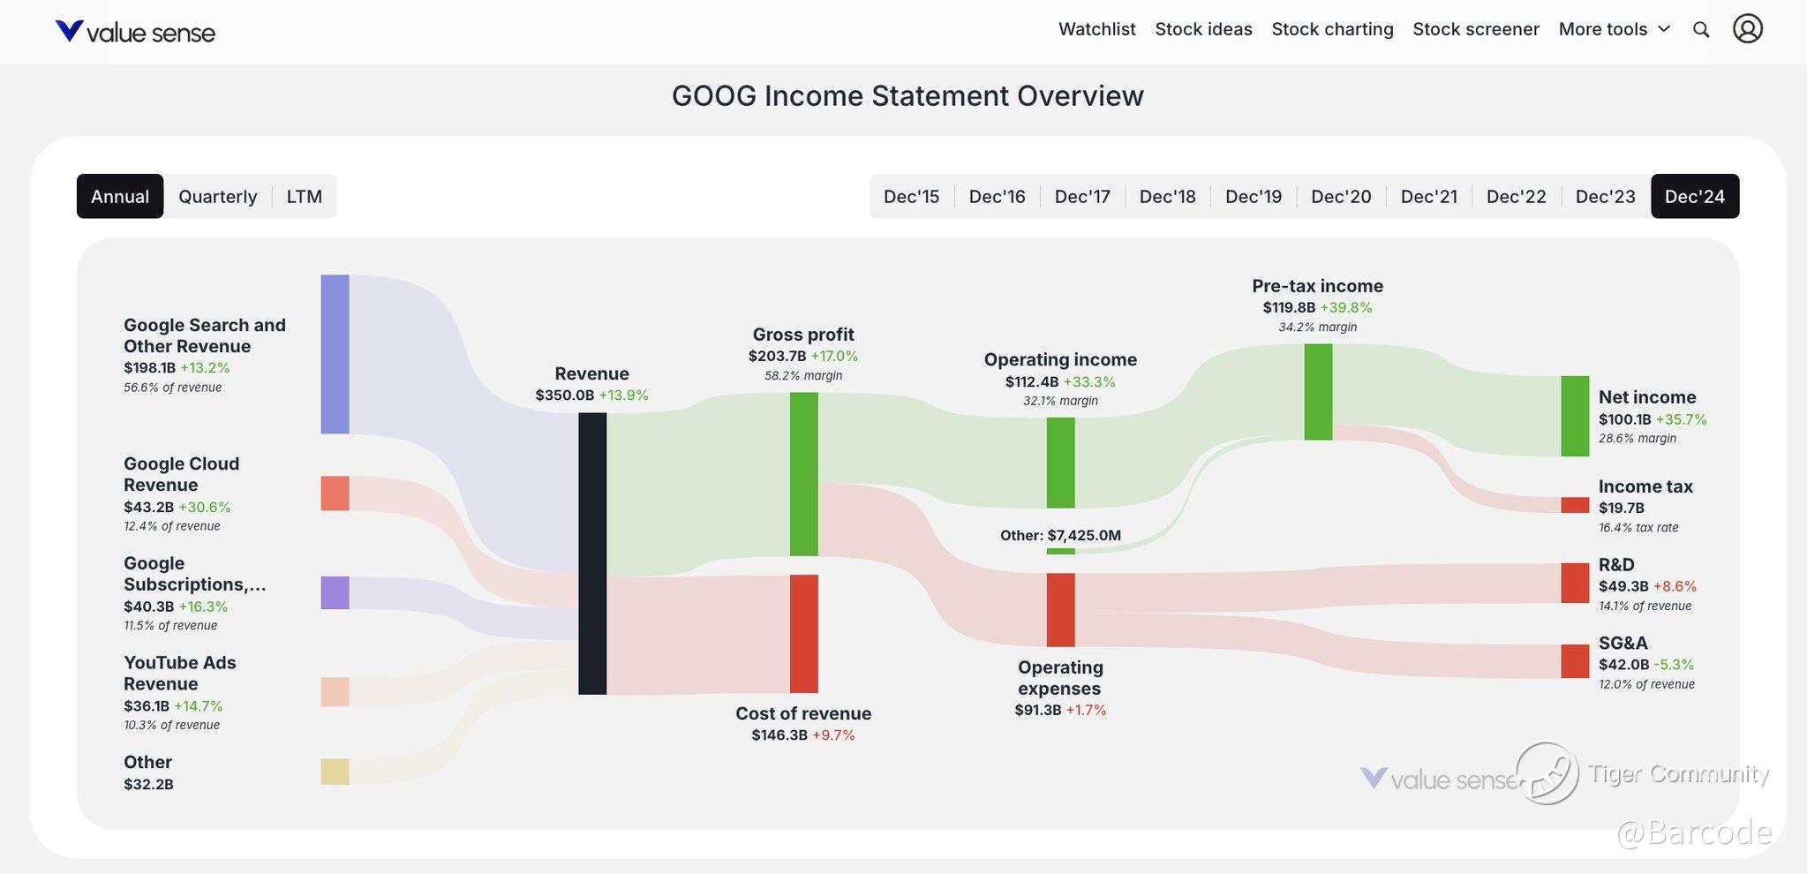Switch to the Quarterly tab
Image resolution: width=1807 pixels, height=874 pixels.
(218, 196)
